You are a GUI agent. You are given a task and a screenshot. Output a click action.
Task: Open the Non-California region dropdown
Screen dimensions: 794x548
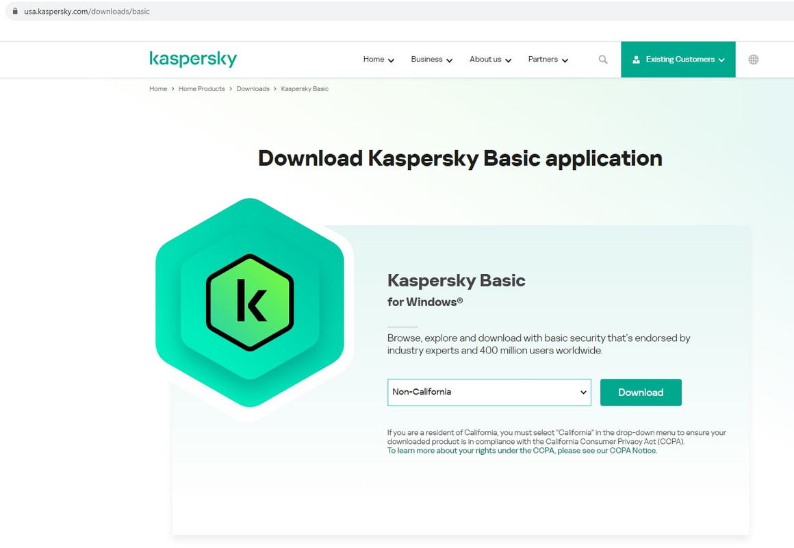point(489,393)
